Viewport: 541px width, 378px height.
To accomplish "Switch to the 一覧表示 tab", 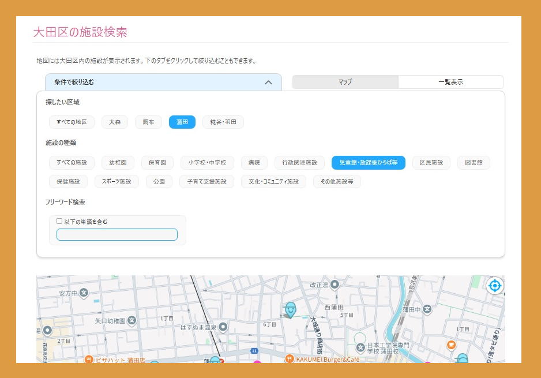I will (450, 82).
